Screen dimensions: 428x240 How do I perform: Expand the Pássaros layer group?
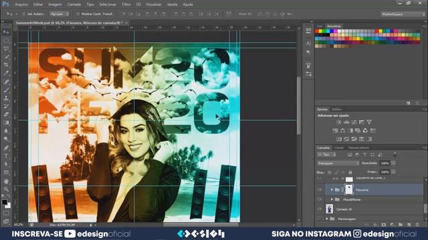click(332, 189)
